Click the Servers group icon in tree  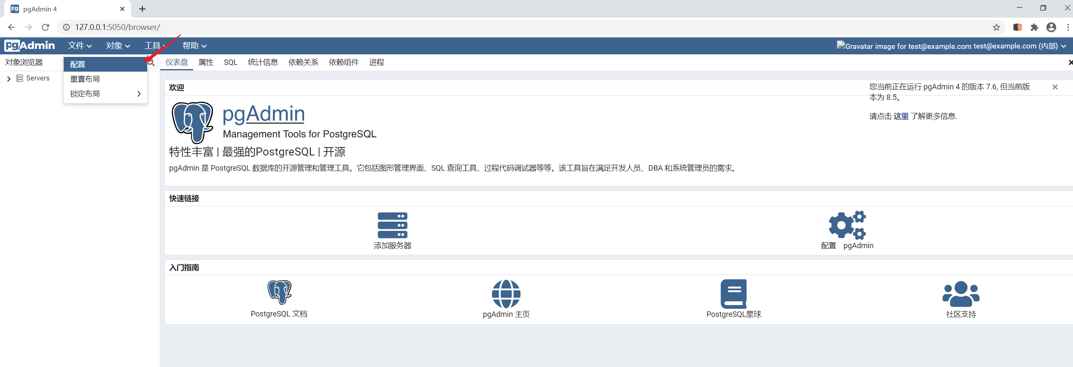19,78
